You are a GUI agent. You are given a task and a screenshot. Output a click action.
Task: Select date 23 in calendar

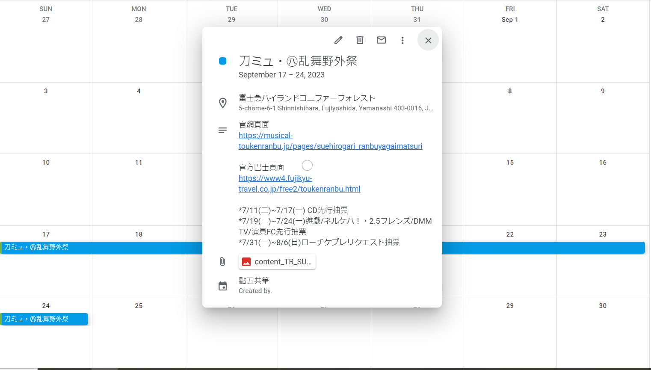tap(603, 234)
